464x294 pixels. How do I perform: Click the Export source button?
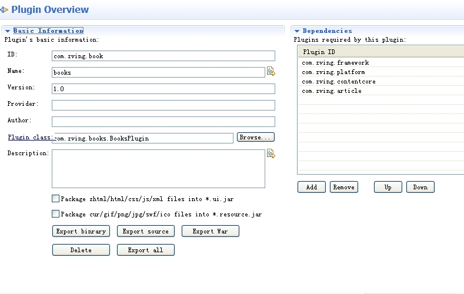pos(145,231)
